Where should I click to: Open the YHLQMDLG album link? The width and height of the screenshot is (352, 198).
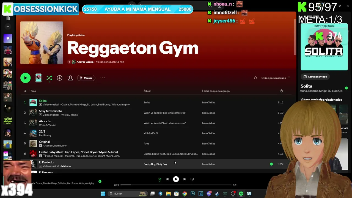pos(151,133)
